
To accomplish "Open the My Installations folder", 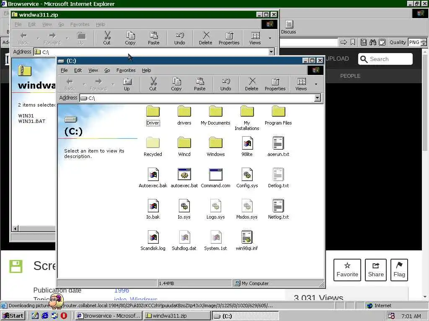I will (x=247, y=118).
